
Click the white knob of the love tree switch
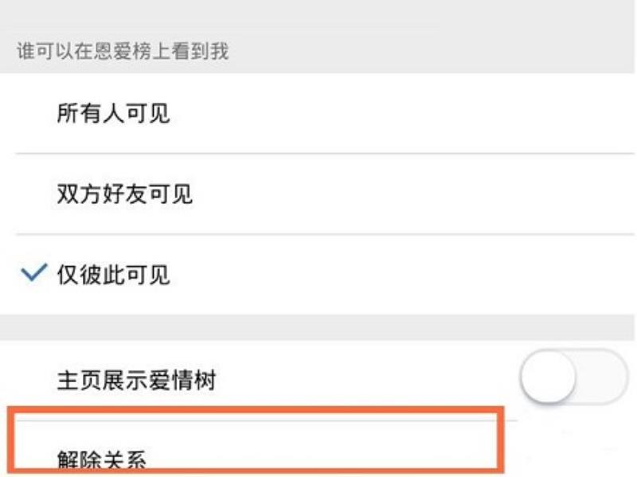pyautogui.click(x=548, y=377)
